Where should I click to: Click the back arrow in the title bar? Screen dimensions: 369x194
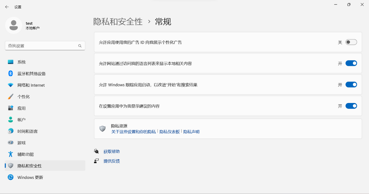7,7
